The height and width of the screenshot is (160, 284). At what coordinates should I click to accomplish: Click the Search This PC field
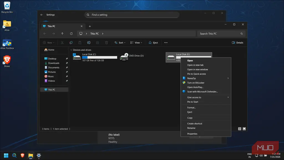221,34
